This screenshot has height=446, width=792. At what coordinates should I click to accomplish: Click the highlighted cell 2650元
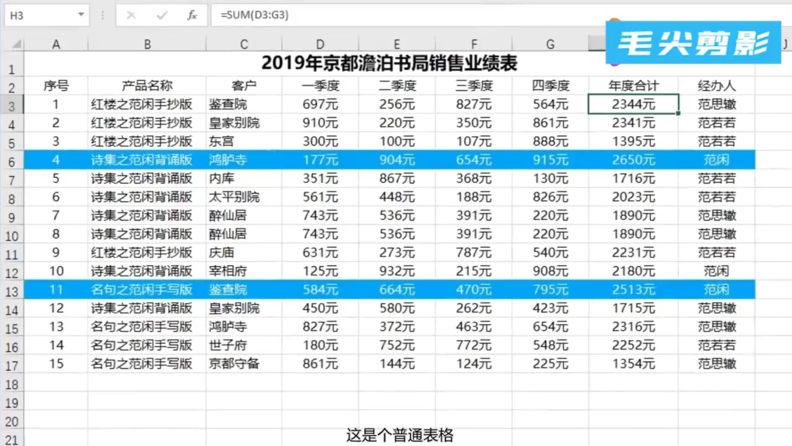[633, 160]
